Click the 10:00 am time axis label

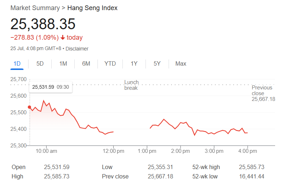tap(47, 151)
